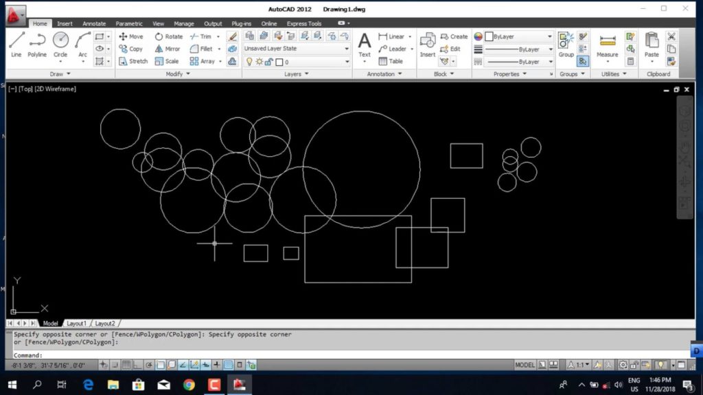The width and height of the screenshot is (703, 395).
Task: Open the Express Tools tab
Action: click(304, 23)
